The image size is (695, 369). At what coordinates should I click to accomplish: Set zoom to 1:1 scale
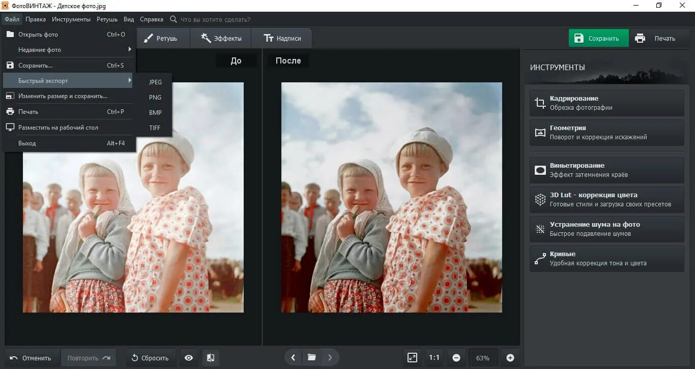[x=434, y=358]
